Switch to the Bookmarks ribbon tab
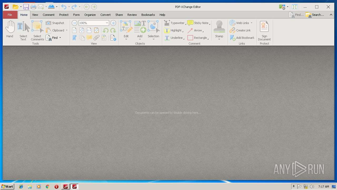Viewport: 337px width, 190px height. (x=148, y=15)
